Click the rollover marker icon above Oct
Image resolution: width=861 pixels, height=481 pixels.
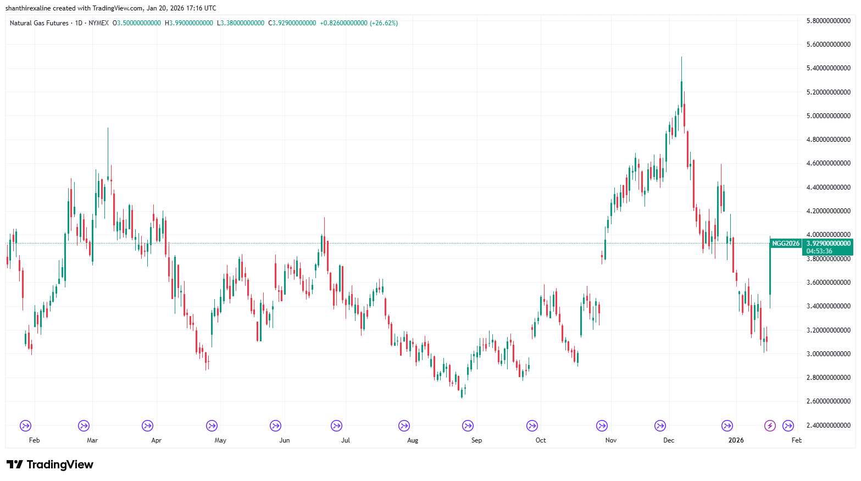click(532, 425)
